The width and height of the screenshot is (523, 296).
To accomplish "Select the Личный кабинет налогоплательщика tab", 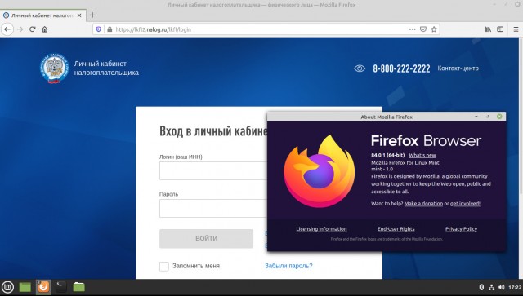I will [42, 15].
